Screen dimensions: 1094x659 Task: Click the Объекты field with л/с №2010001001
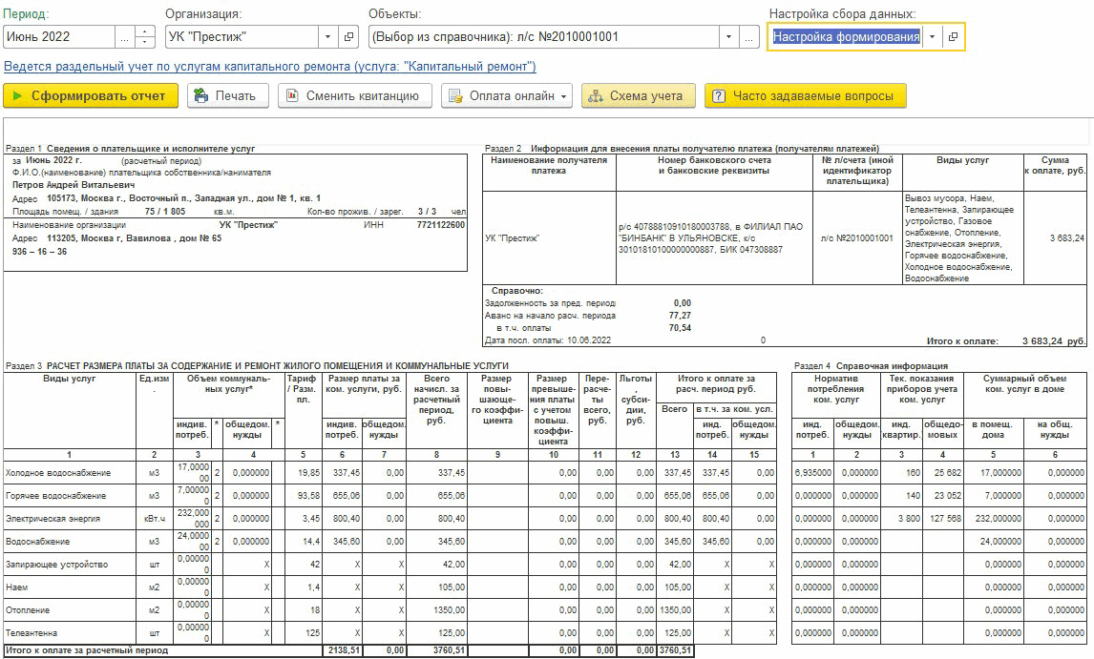pyautogui.click(x=544, y=37)
